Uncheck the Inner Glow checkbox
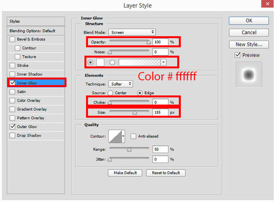The image size is (274, 202). coord(12,83)
